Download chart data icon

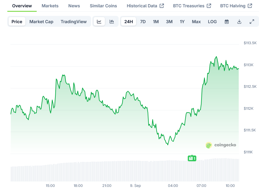[x=239, y=22]
